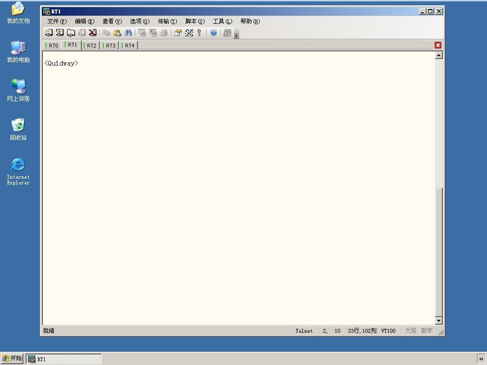The height and width of the screenshot is (365, 487).
Task: Click the Paste clipboard icon
Action: click(117, 33)
